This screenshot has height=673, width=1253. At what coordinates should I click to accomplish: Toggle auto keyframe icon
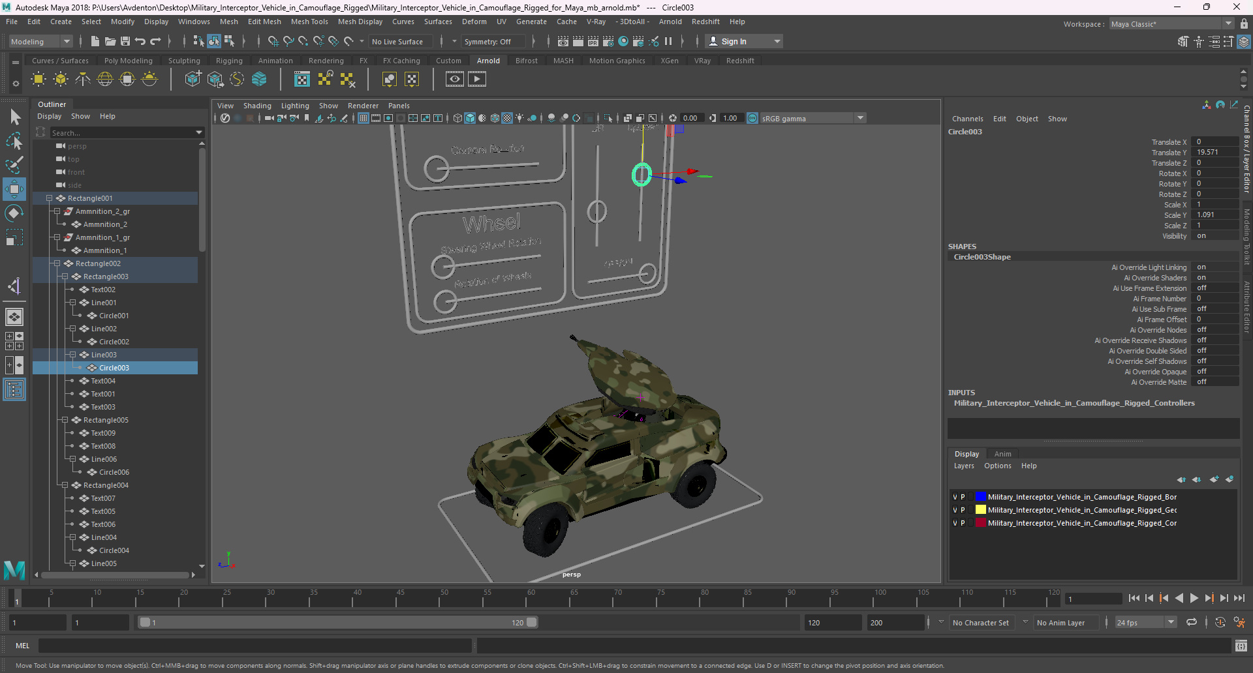[x=1220, y=622]
